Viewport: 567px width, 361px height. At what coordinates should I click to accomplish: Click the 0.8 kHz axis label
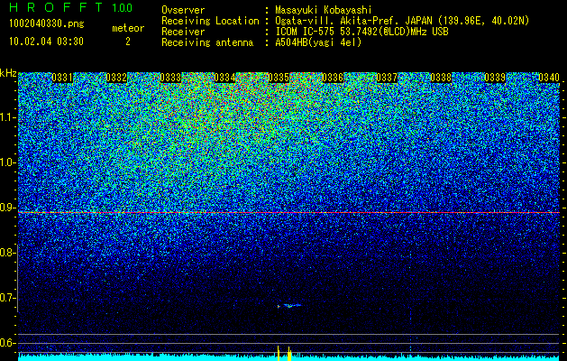click(7, 253)
